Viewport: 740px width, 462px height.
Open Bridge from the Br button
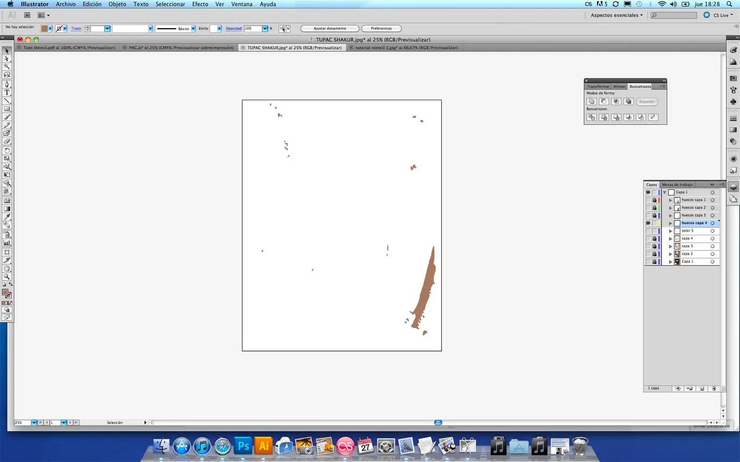pos(27,15)
